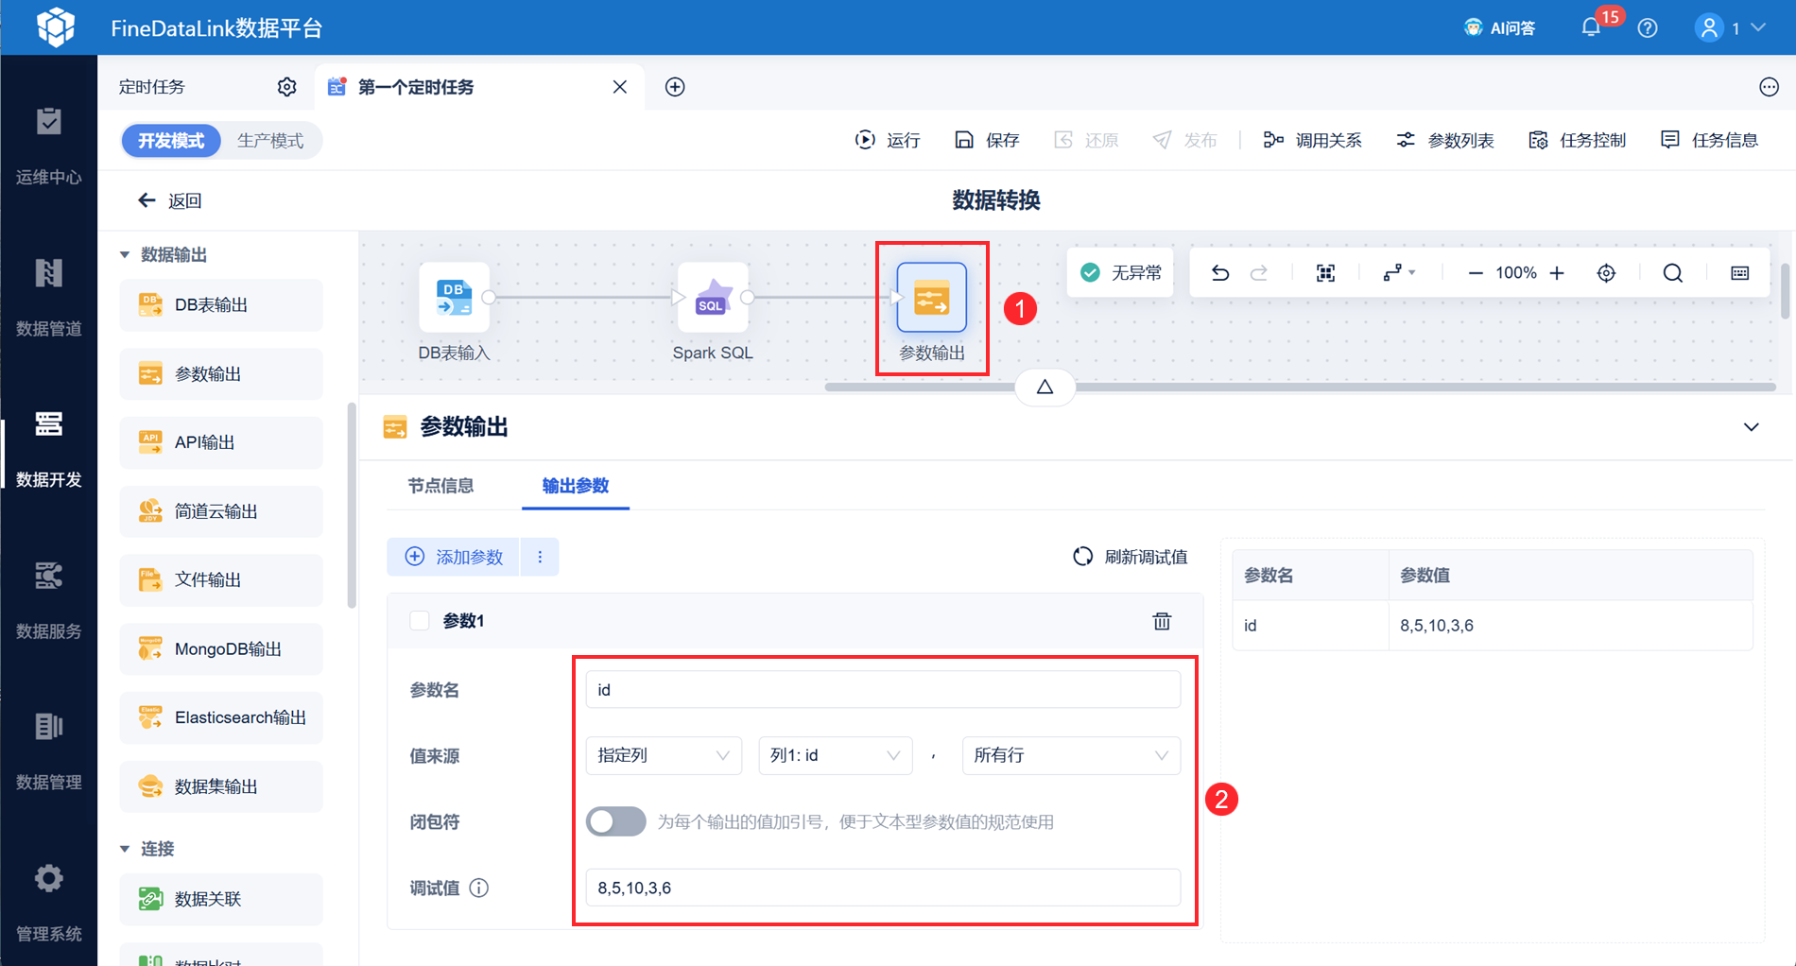Save the task with 保存
The image size is (1796, 966).
pos(987,140)
